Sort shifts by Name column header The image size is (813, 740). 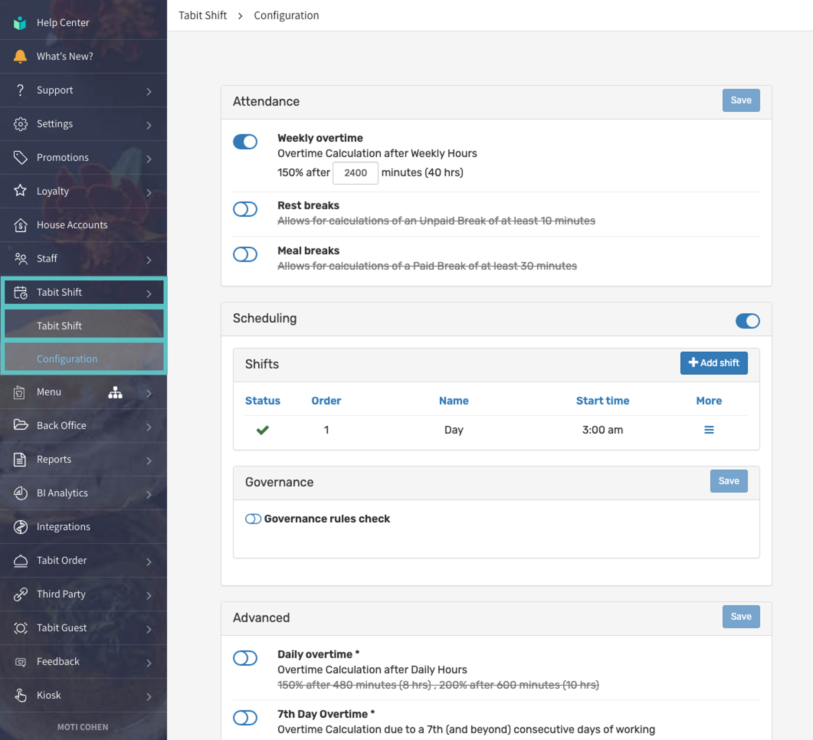click(x=454, y=401)
